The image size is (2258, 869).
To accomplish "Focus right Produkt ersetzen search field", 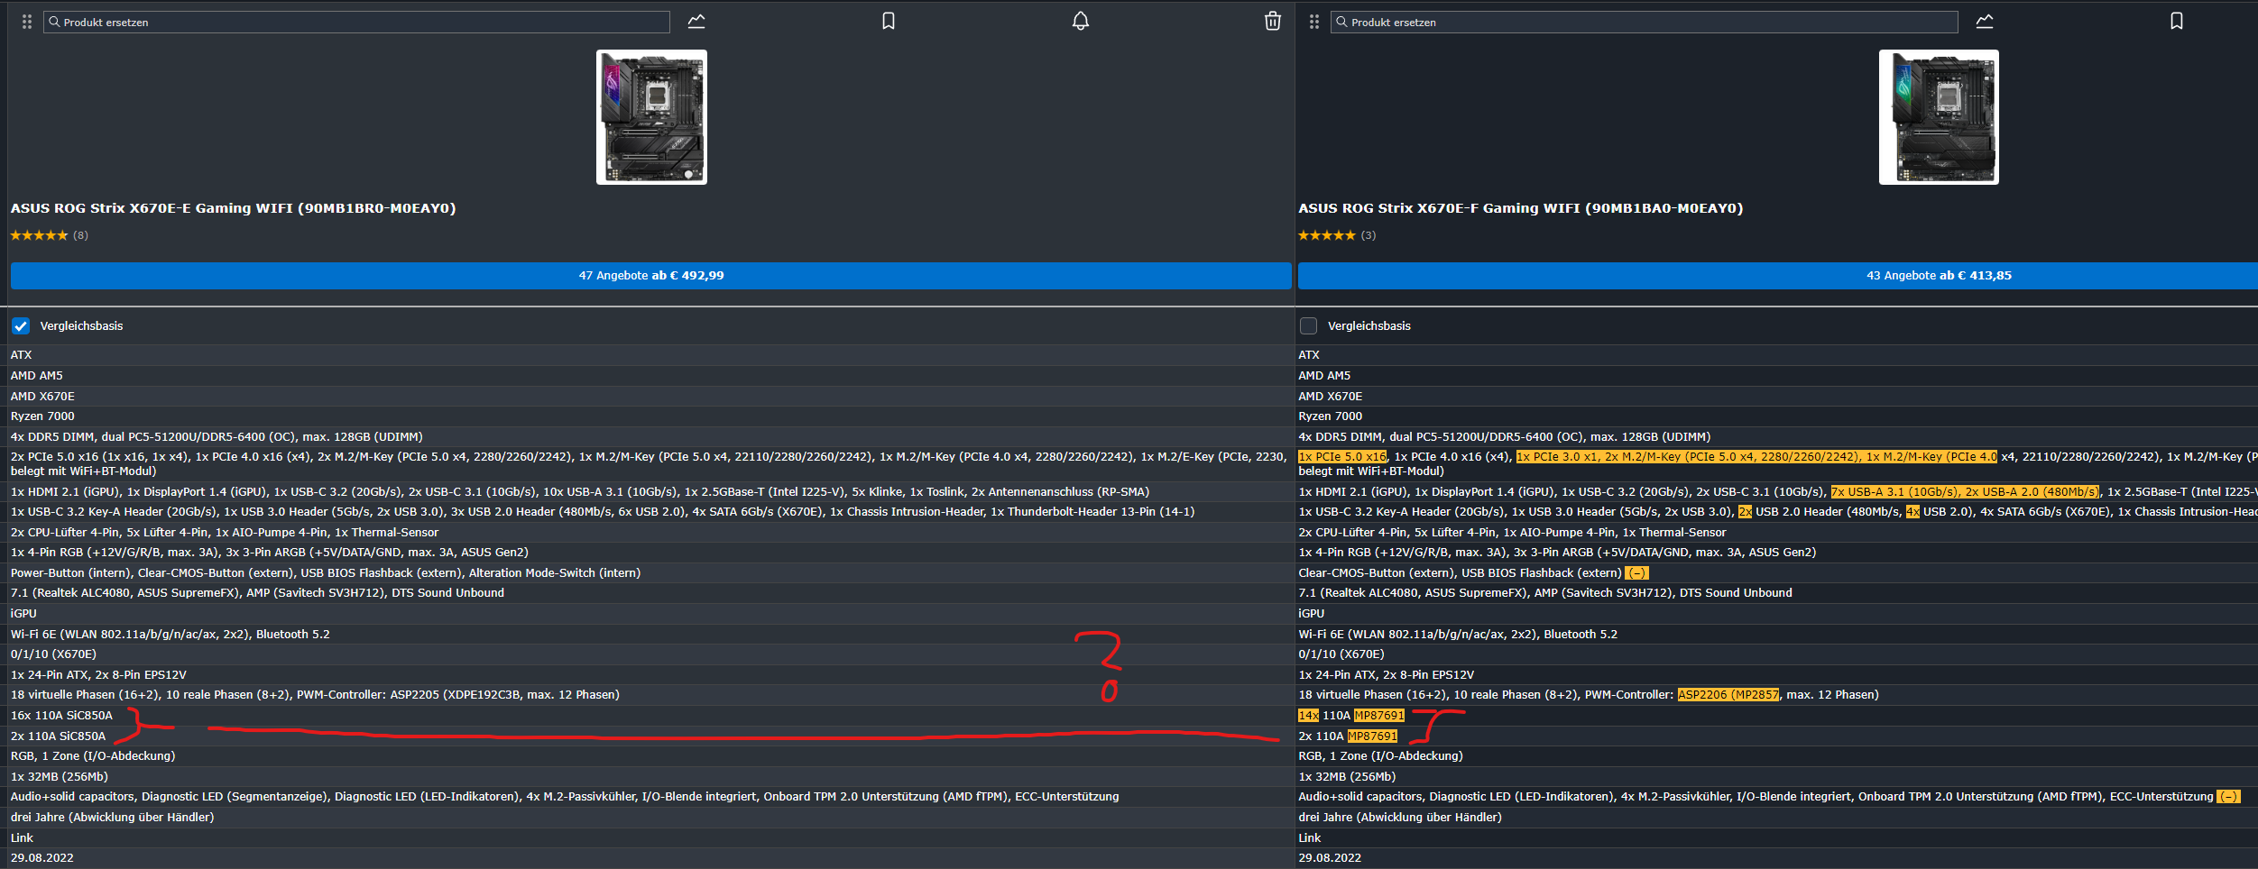I will tap(1645, 22).
